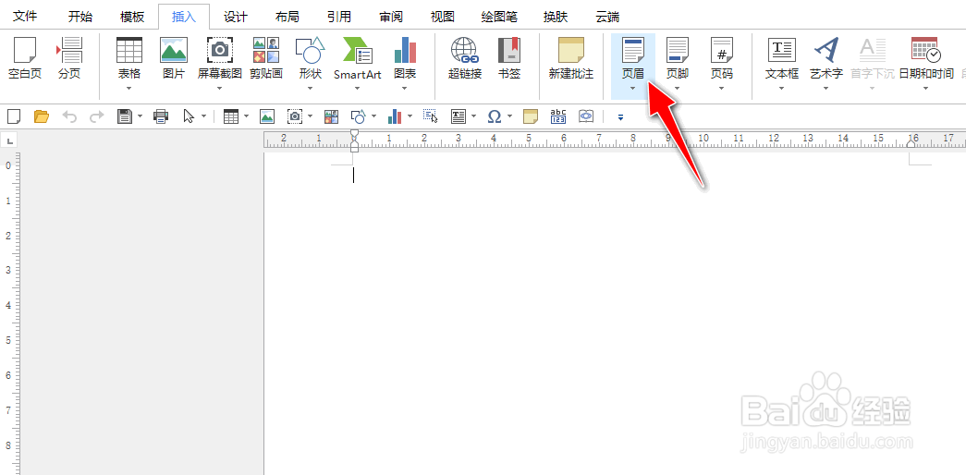Expand the 文本框 dropdown arrow in ribbon
The image size is (966, 475).
[782, 88]
